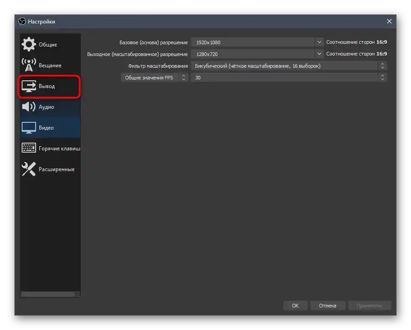Switch to Аудио settings section

(50, 107)
